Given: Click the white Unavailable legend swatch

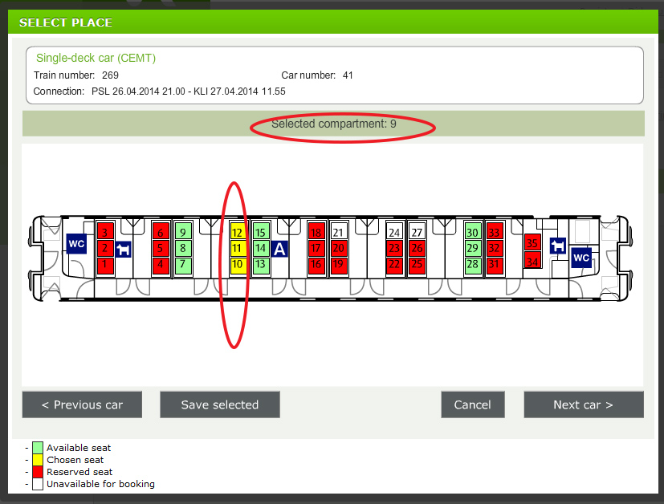Looking at the screenshot, I should pos(38,484).
